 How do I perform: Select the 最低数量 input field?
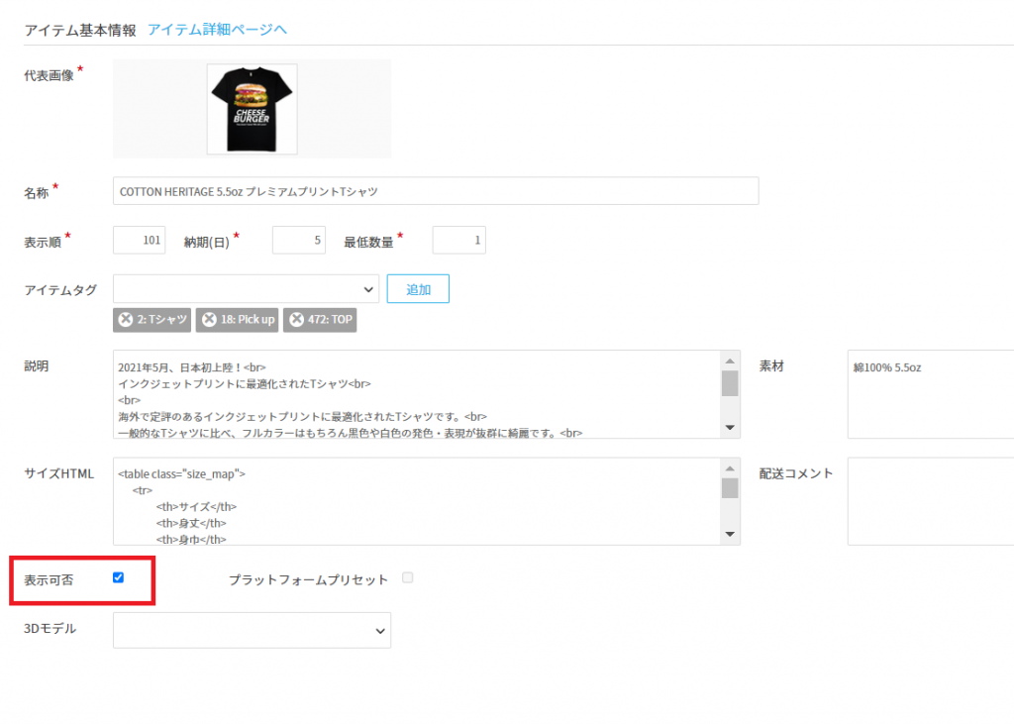[x=459, y=240]
